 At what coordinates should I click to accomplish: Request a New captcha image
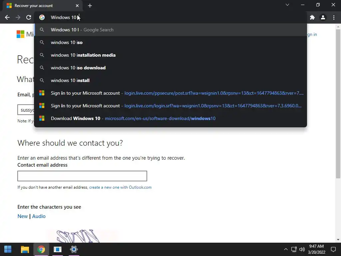(x=23, y=216)
